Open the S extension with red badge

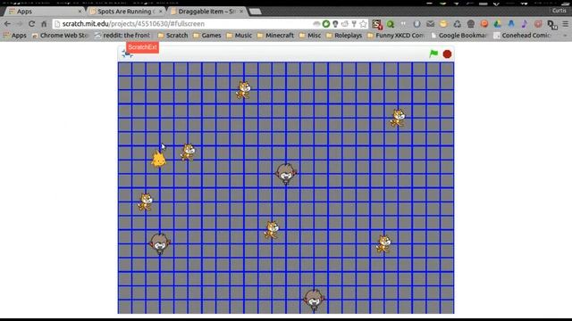[377, 24]
